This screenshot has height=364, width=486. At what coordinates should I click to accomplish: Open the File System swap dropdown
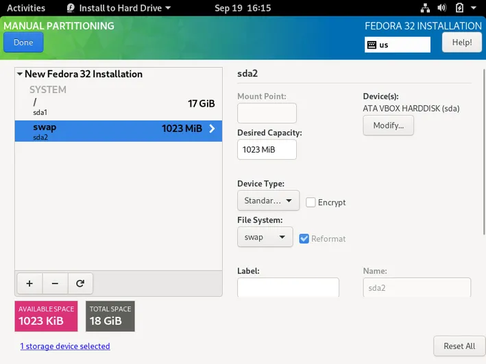click(265, 237)
